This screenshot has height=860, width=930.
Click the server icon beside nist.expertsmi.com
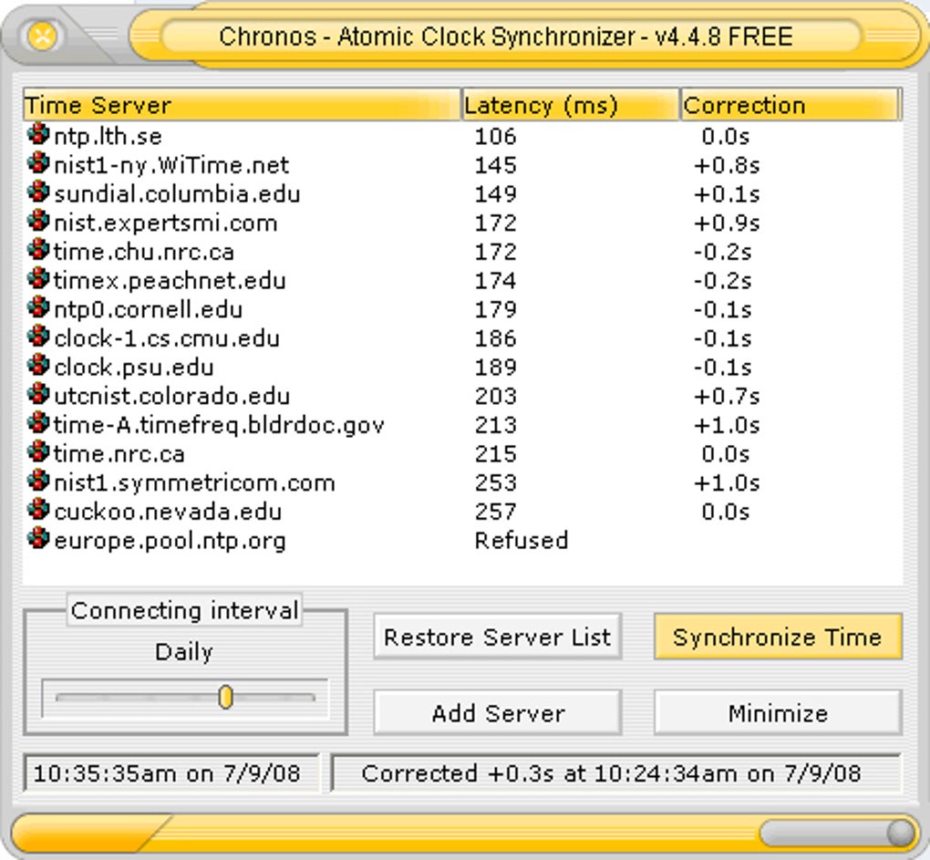coord(38,222)
